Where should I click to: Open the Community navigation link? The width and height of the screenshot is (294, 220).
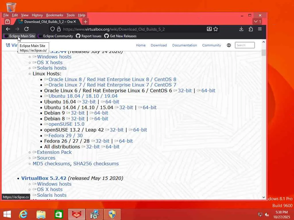click(x=212, y=45)
